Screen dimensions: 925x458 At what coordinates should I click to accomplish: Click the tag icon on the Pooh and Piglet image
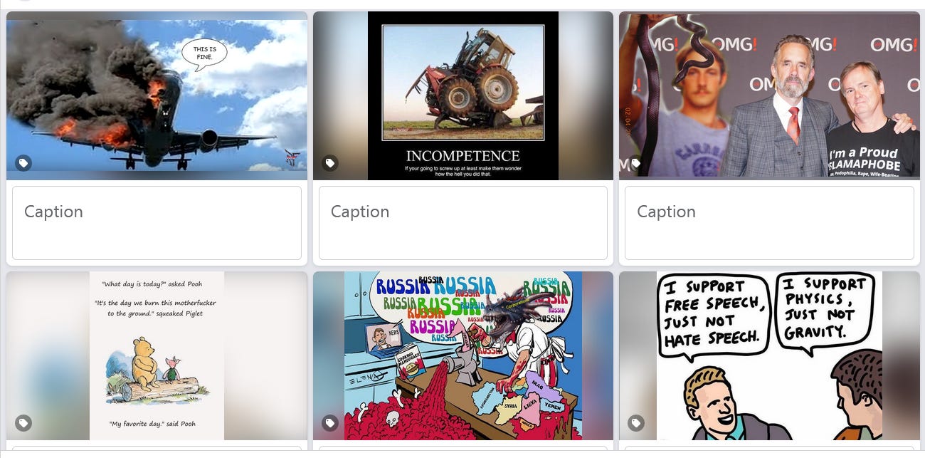23,423
